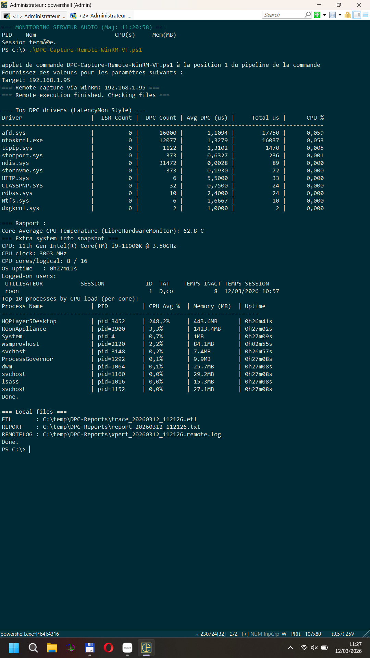Launch Opera browser from taskbar

tap(109, 648)
